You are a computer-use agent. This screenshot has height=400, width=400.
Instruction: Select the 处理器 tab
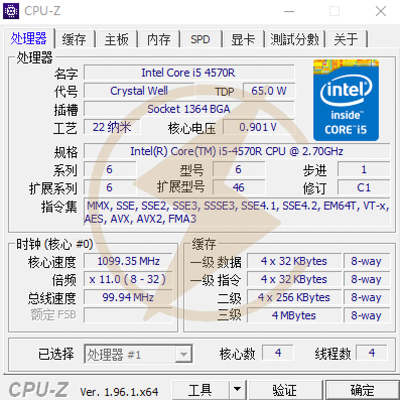point(29,38)
